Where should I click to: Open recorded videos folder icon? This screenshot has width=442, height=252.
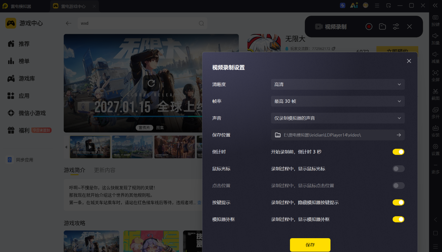(382, 27)
